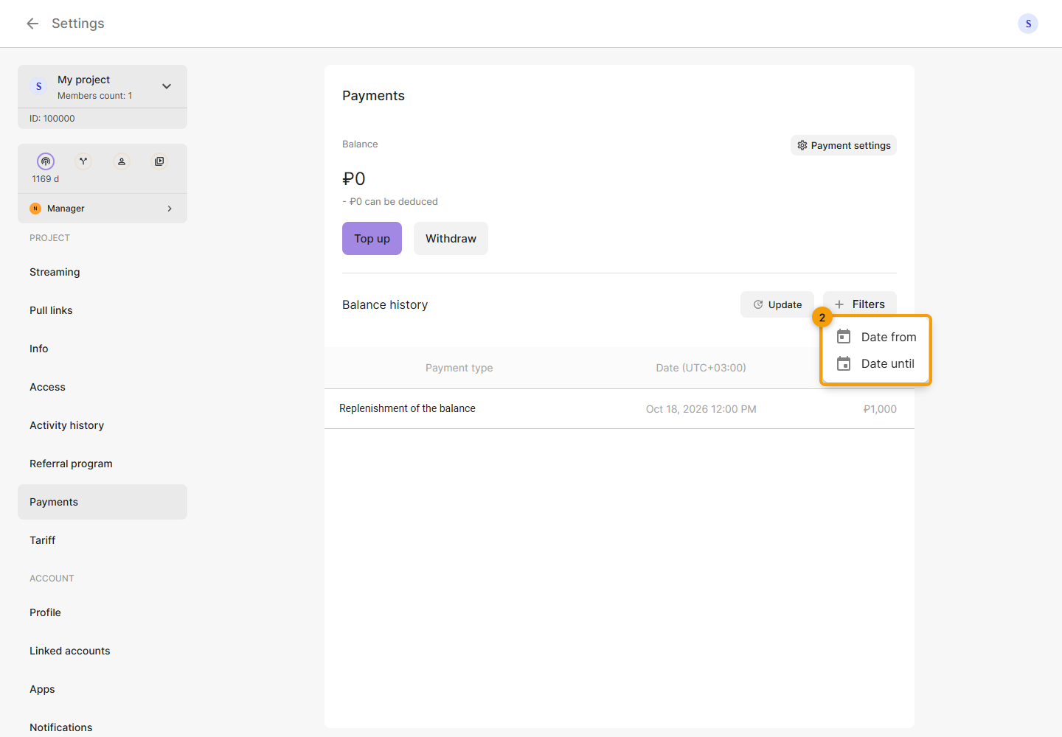
Task: Open Profile settings
Action: point(103,612)
